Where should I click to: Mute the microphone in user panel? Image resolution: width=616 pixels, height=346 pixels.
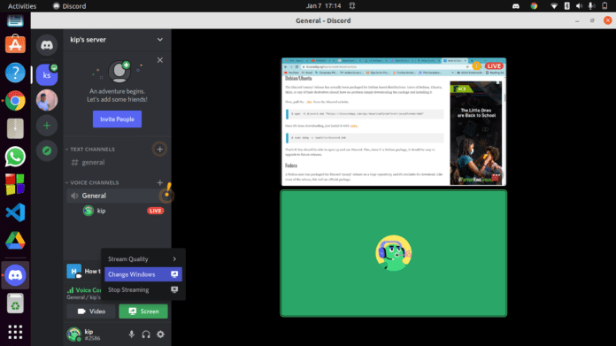[x=132, y=334]
